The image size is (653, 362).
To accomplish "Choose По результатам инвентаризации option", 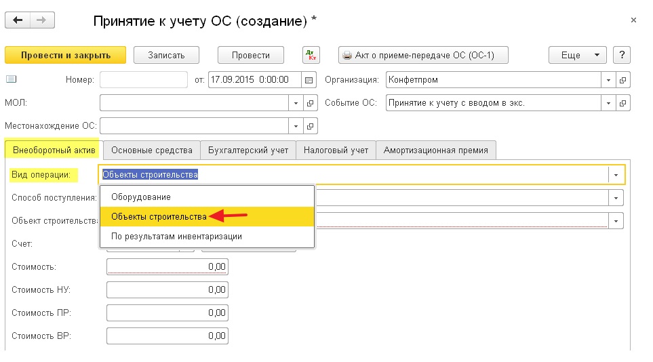I will pos(207,236).
